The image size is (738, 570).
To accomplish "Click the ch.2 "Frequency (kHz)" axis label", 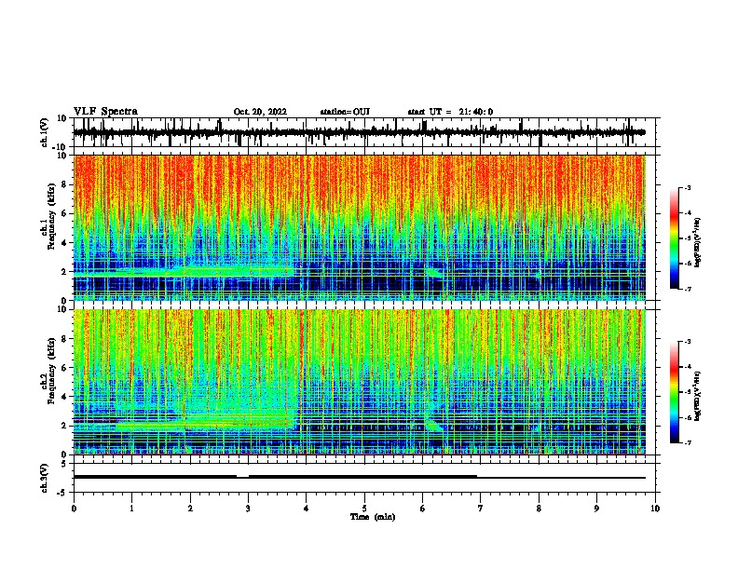I will 51,371.
